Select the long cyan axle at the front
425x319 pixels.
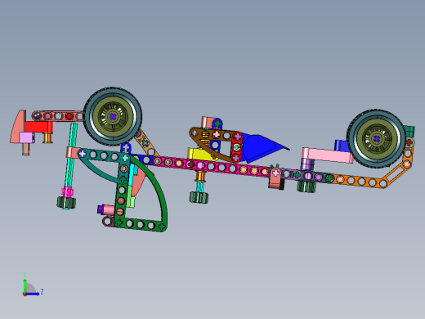[x=70, y=164]
